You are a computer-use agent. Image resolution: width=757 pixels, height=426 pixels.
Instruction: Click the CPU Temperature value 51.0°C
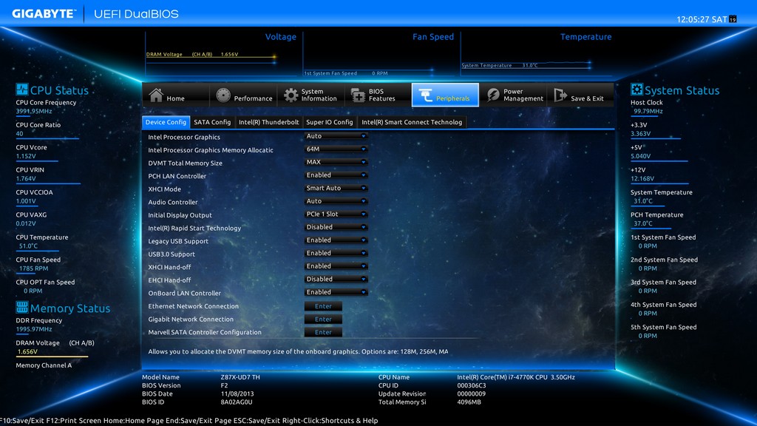click(x=29, y=246)
